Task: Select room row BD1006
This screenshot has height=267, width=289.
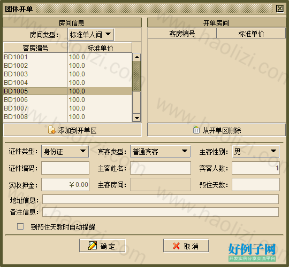Action: tap(67, 100)
